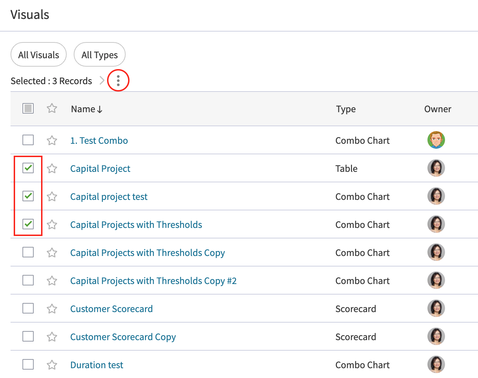The image size is (478, 378).
Task: Open the Capital Projects with Thresholds link
Action: [136, 224]
